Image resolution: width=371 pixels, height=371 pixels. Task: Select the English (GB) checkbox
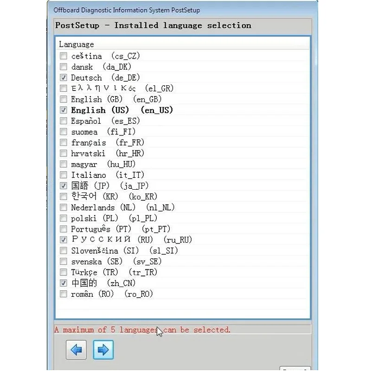tap(64, 99)
